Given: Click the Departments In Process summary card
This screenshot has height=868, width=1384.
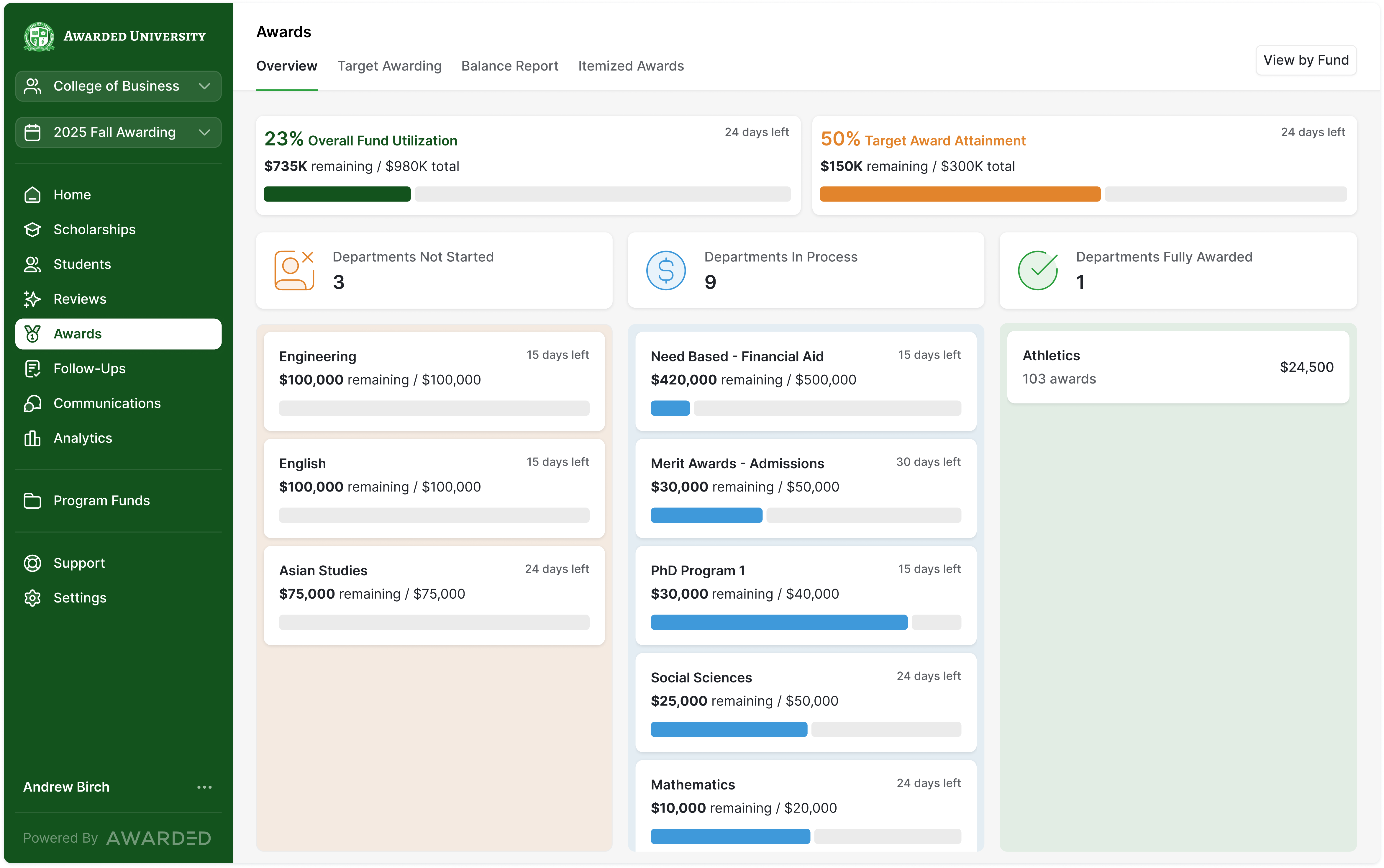Looking at the screenshot, I should click(x=806, y=270).
